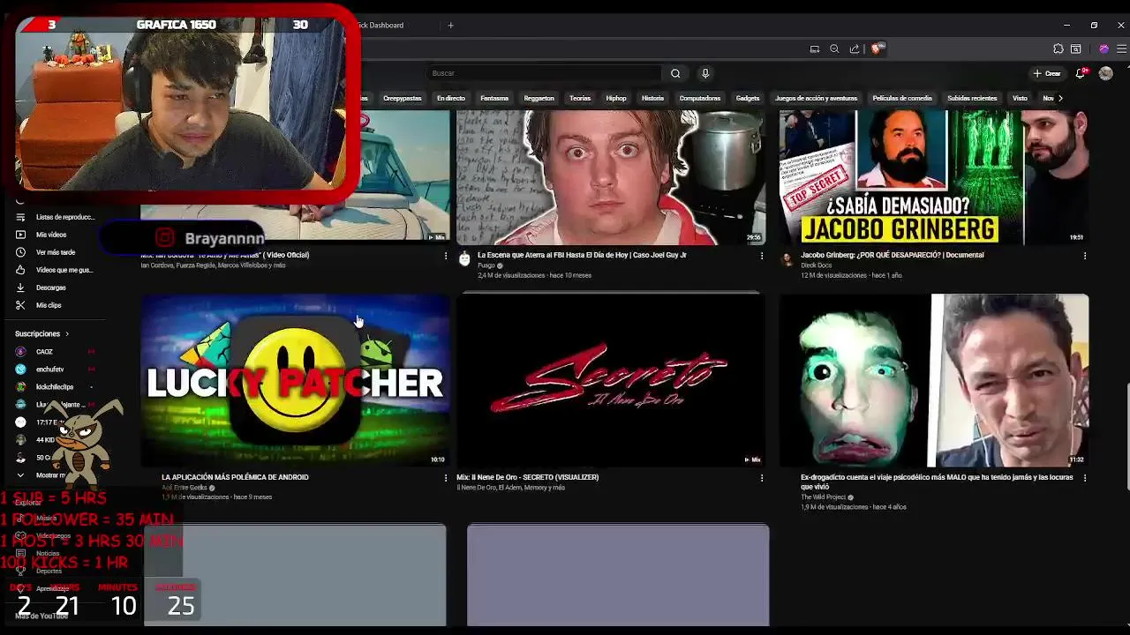Viewport: 1130px width, 635px height.
Task: Open a new browser tab with plus button
Action: click(x=450, y=25)
